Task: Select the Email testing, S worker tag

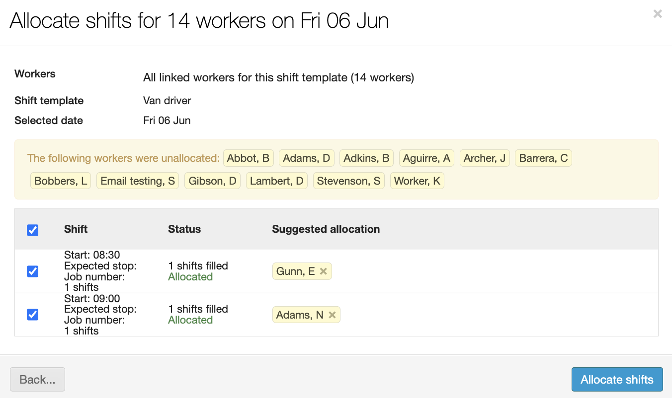Action: pos(138,181)
